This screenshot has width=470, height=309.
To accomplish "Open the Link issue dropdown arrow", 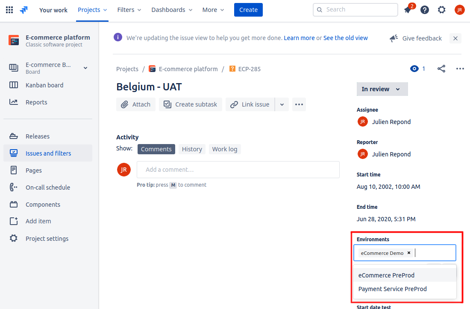I will 282,104.
